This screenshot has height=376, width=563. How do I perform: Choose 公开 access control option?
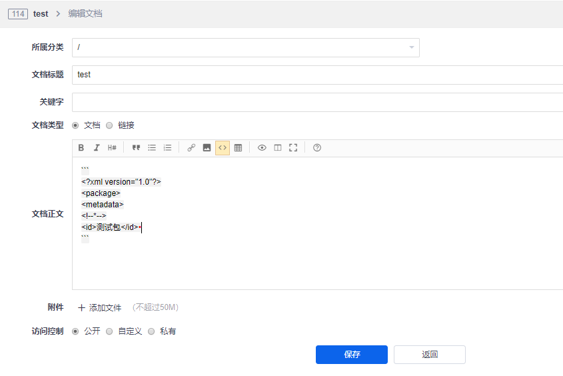coord(75,331)
